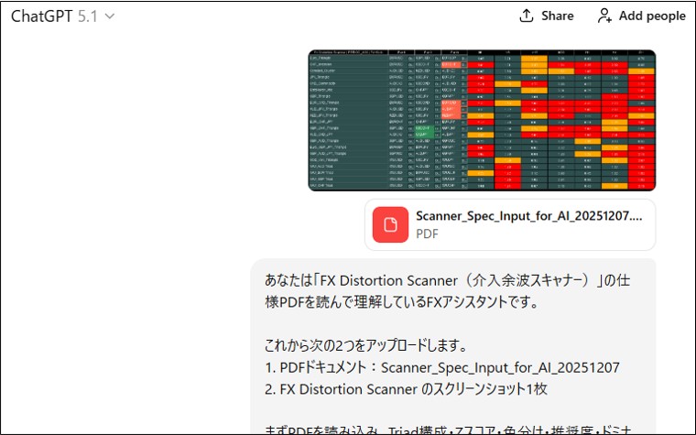Open the scanner heatmap screenshot thumbnail

pyautogui.click(x=482, y=120)
